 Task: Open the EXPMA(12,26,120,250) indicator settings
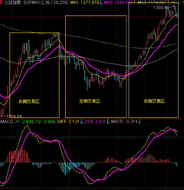coord(46,2)
